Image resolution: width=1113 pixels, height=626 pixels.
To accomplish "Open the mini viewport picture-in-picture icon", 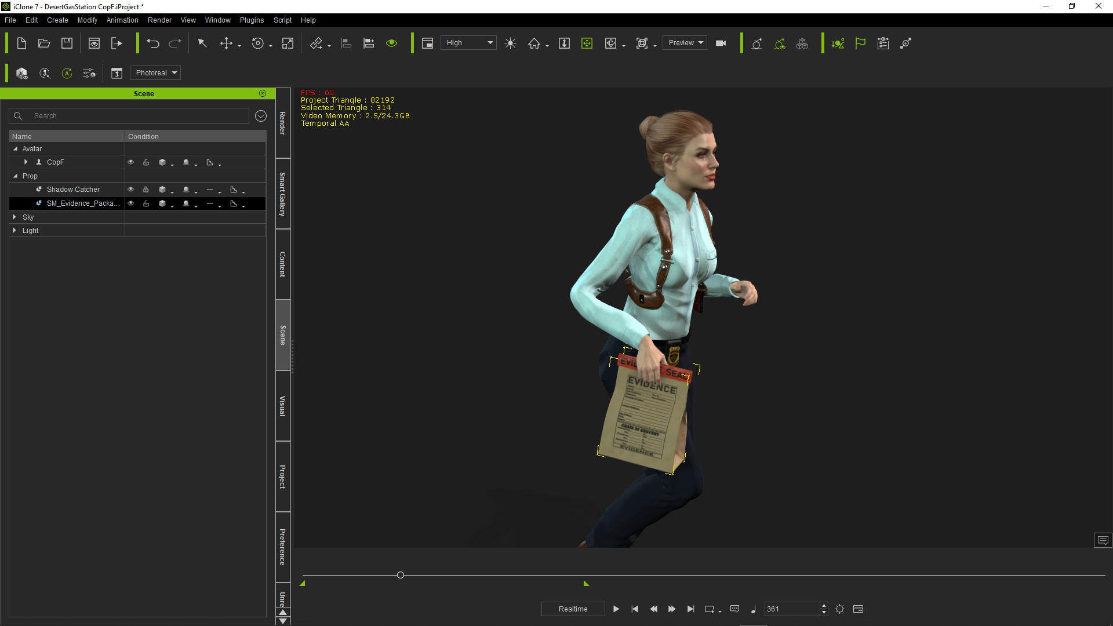I will [427, 43].
